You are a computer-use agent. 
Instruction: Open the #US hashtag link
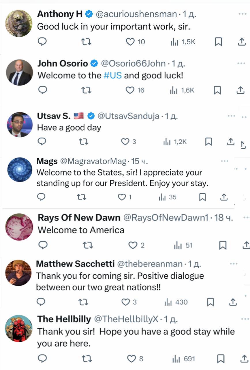(x=112, y=75)
